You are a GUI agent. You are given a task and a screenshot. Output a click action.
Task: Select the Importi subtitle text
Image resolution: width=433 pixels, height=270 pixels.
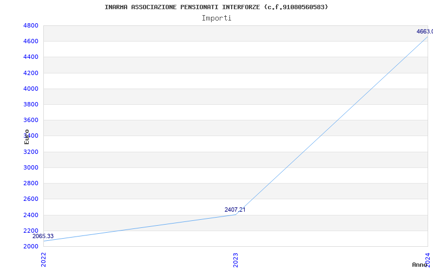pyautogui.click(x=216, y=18)
